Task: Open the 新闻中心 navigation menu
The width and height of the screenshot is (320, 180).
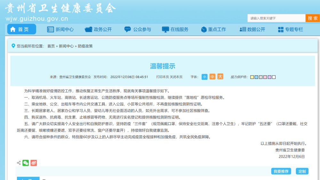Action: coord(60,29)
